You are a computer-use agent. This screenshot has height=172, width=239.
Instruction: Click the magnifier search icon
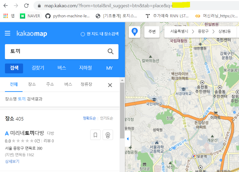110,51
